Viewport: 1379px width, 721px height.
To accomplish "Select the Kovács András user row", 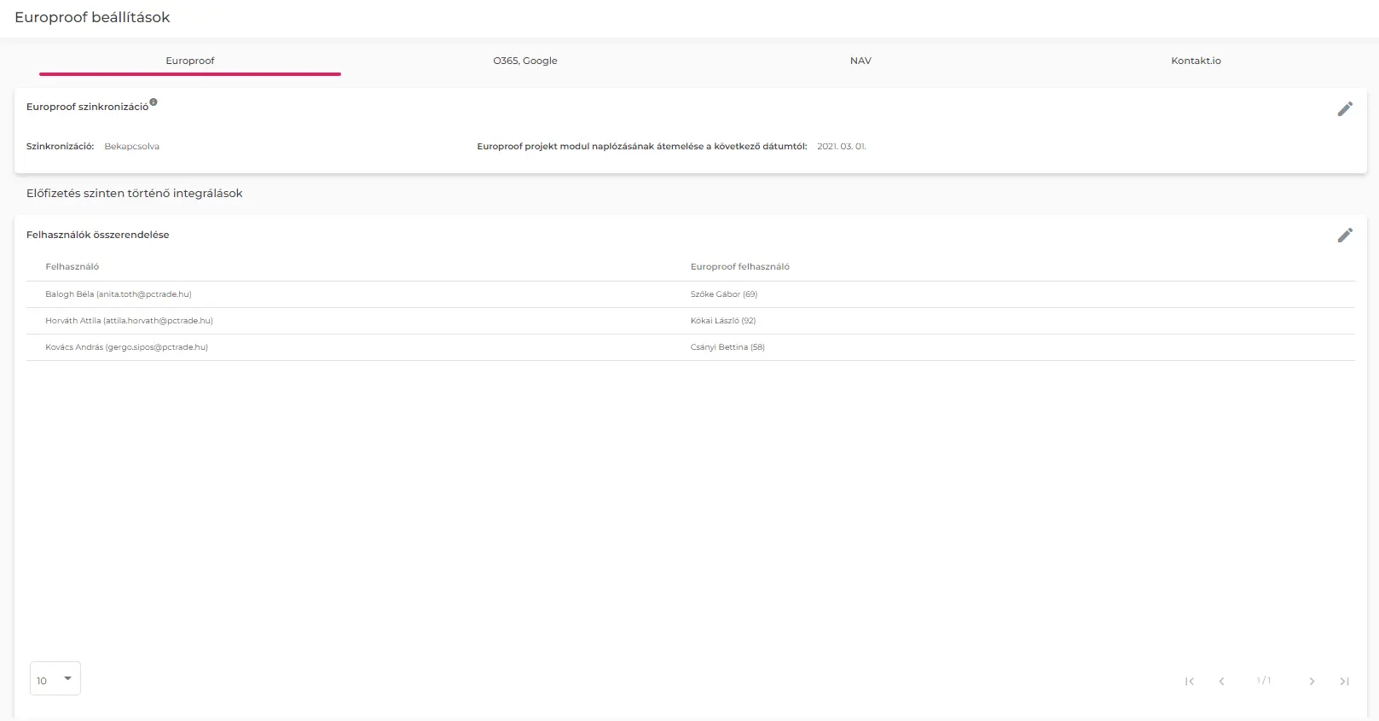I will [x=126, y=347].
